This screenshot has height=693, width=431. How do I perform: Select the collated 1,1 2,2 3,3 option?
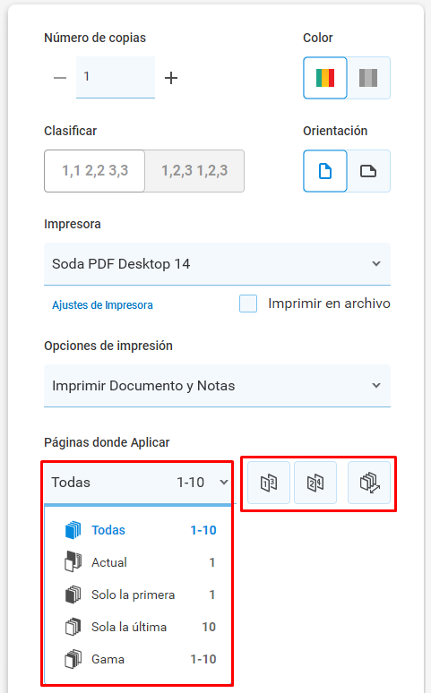95,171
